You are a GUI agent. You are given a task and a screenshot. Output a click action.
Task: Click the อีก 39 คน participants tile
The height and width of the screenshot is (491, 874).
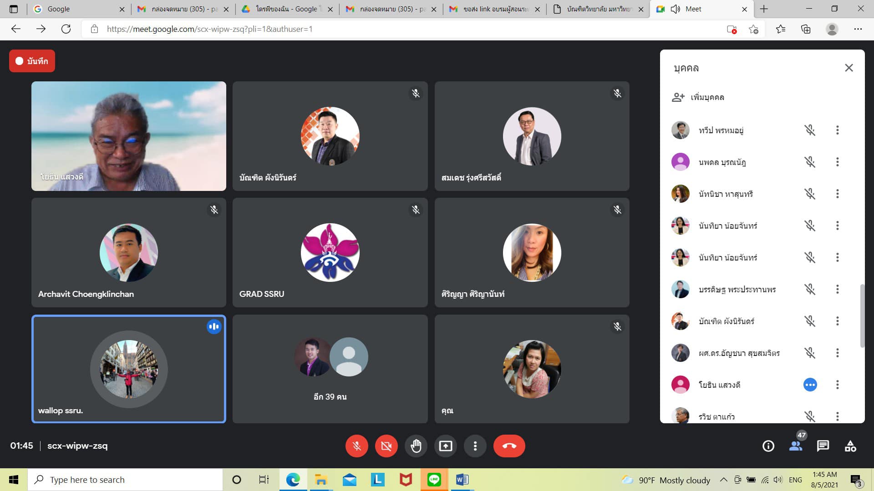tap(330, 369)
